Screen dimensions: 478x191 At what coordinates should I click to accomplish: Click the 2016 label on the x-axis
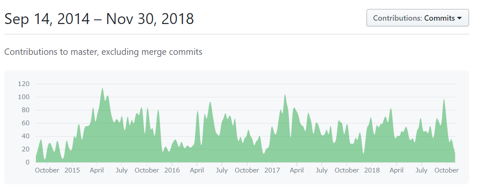click(x=172, y=170)
